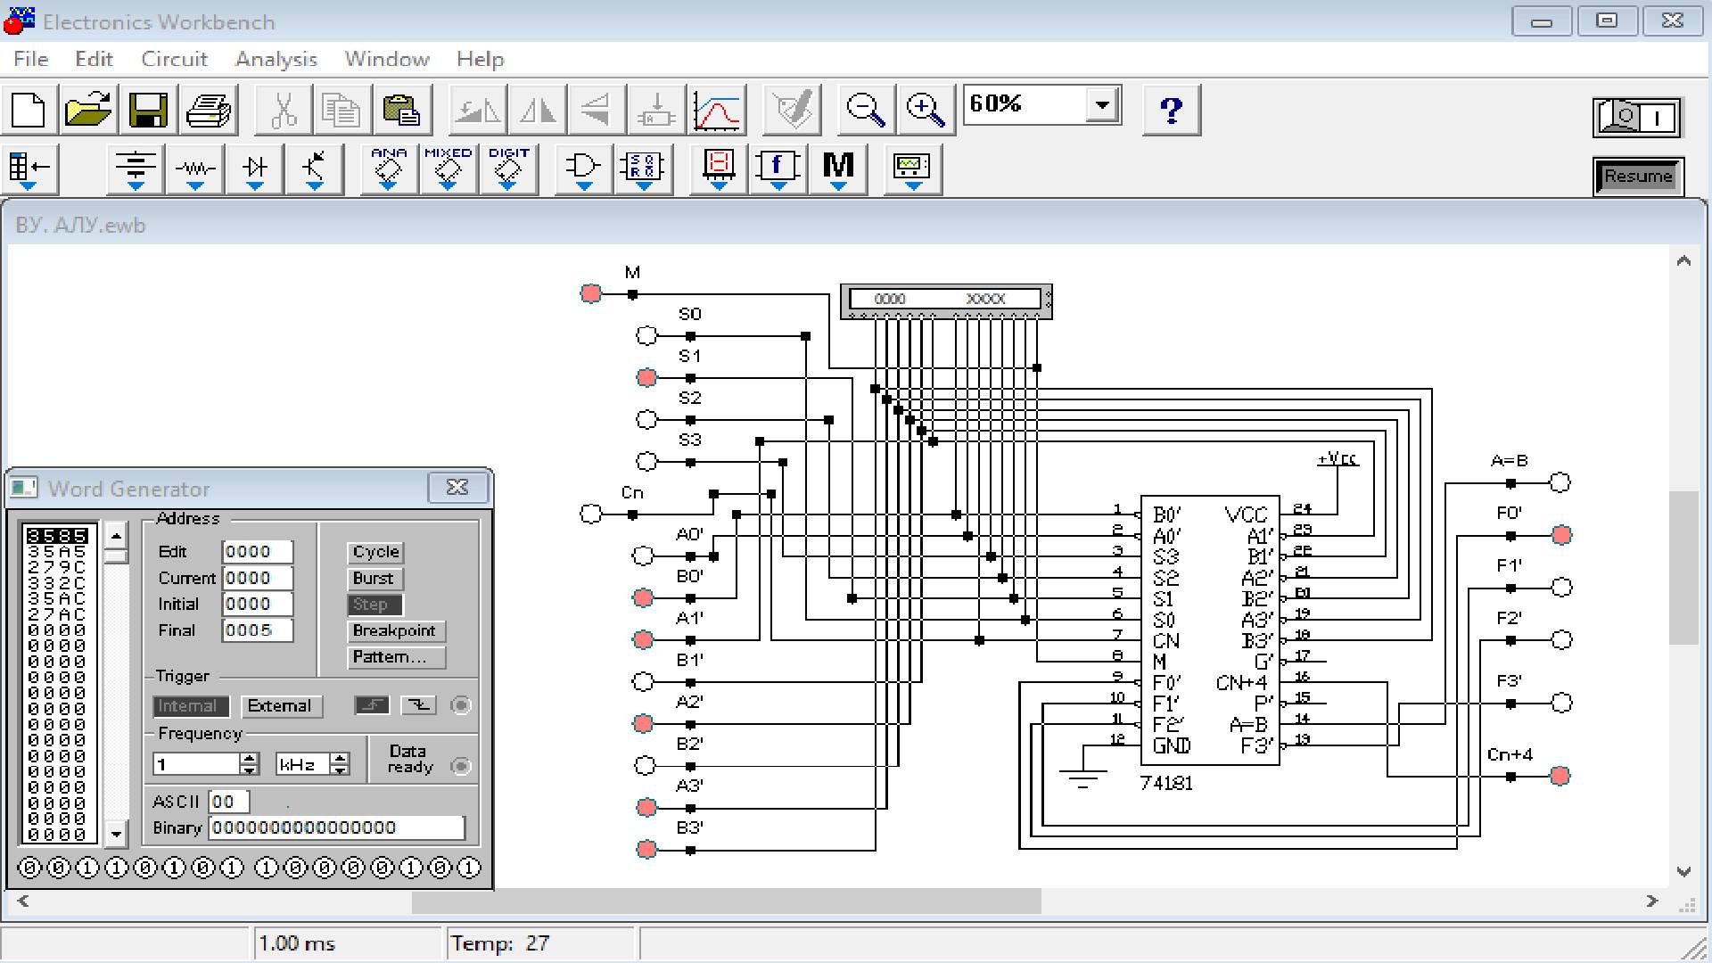The width and height of the screenshot is (1712, 963).
Task: Open the Circuit menu
Action: (x=174, y=59)
